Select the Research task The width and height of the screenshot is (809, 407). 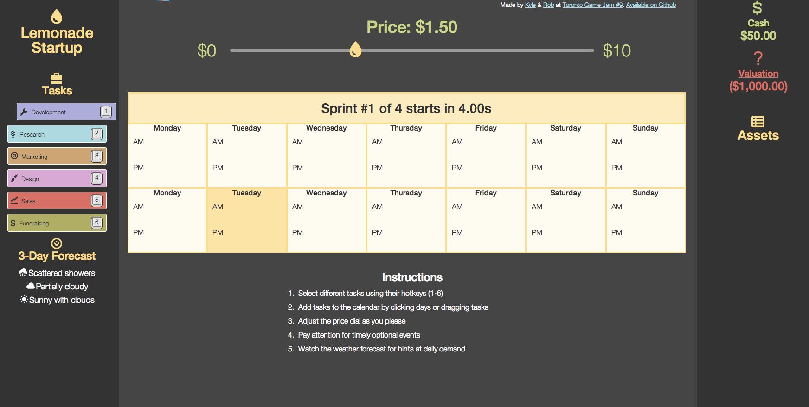[x=57, y=134]
